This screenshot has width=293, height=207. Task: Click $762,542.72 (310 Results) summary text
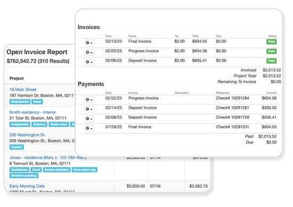pos(38,61)
